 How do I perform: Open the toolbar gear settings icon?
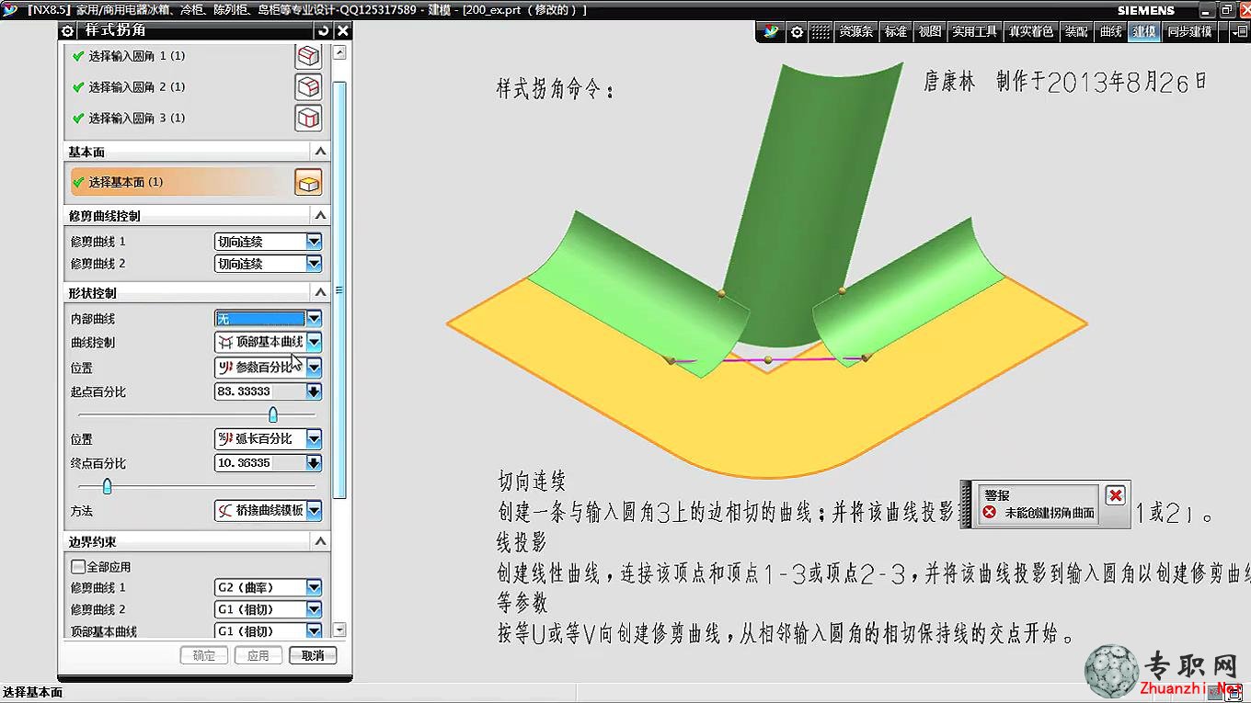(x=797, y=31)
